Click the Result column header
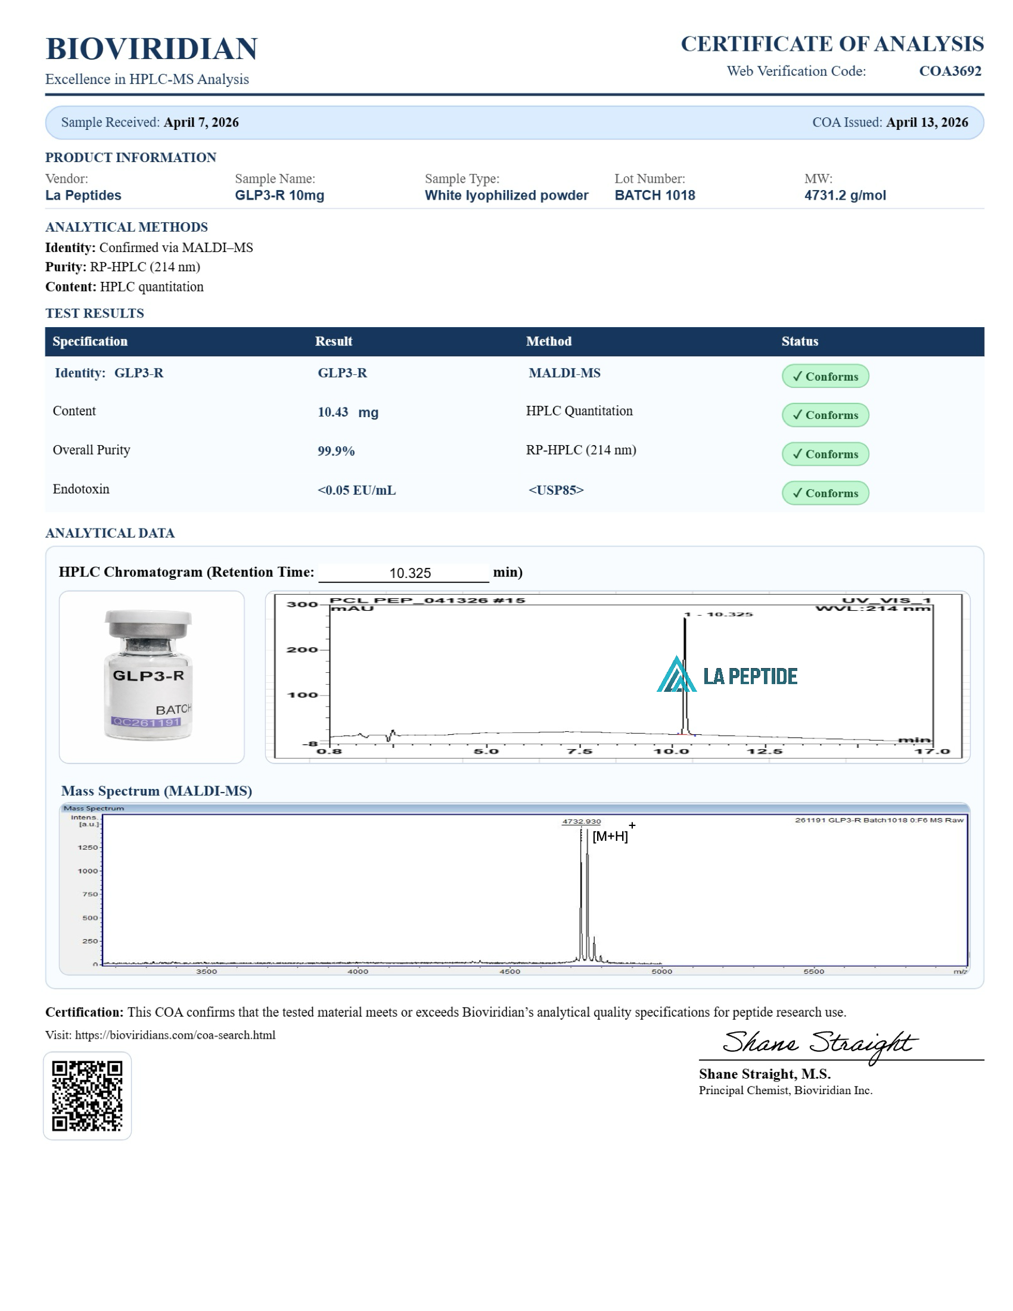The image size is (1013, 1311). click(333, 341)
